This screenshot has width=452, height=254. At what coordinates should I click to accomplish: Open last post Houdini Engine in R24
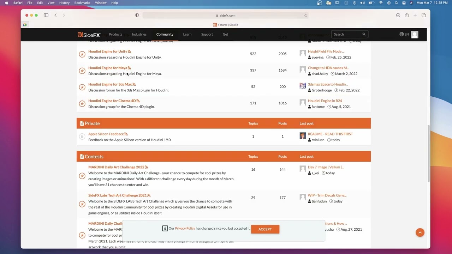pos(325,101)
